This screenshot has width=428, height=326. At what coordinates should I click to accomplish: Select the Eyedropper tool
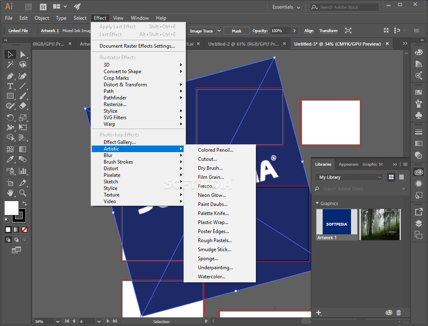(10, 159)
